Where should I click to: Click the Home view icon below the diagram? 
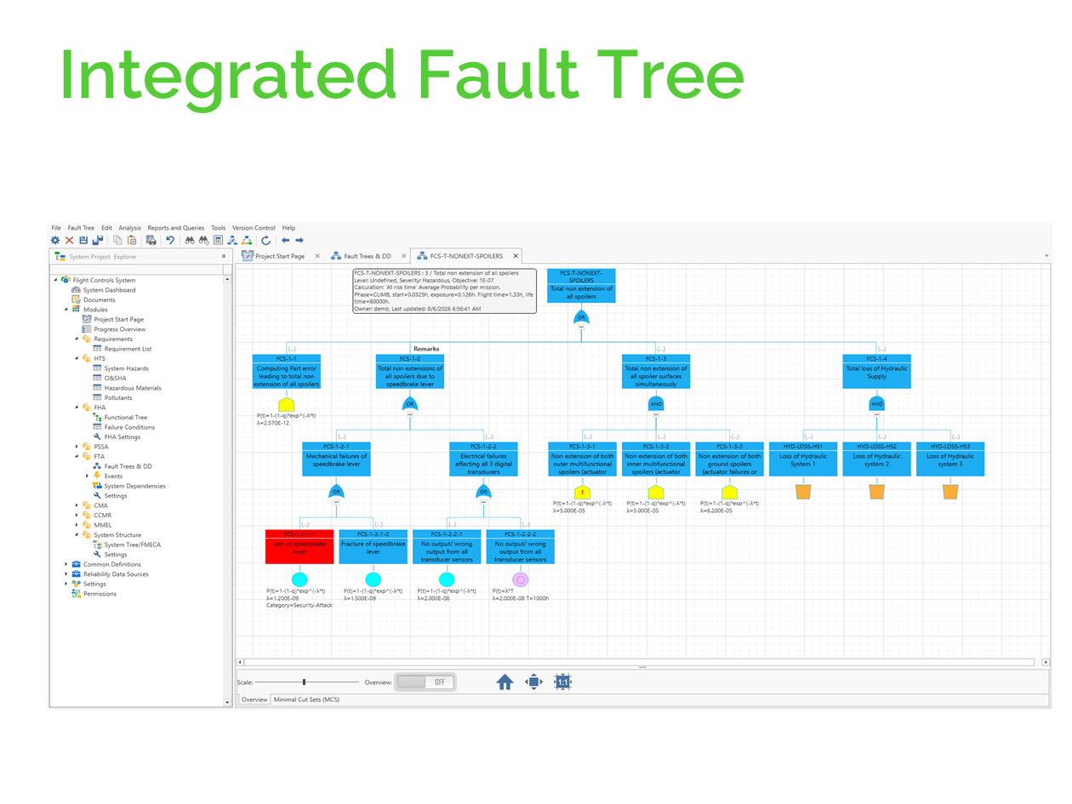click(505, 681)
